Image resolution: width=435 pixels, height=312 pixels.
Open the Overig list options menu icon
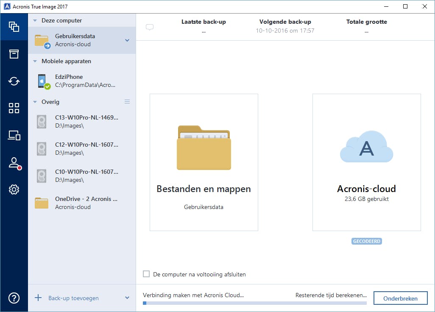coord(127,101)
